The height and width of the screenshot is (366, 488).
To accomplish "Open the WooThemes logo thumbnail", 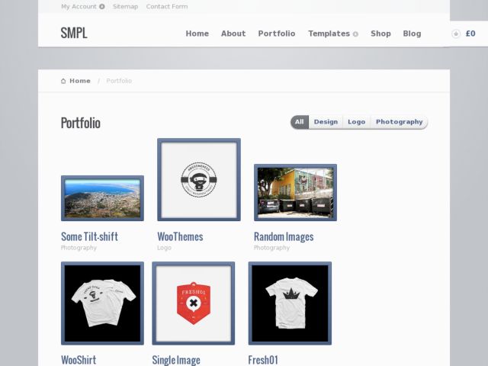I will [199, 180].
